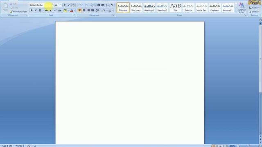Open the Select dropdown in Editing

pyautogui.click(x=254, y=12)
